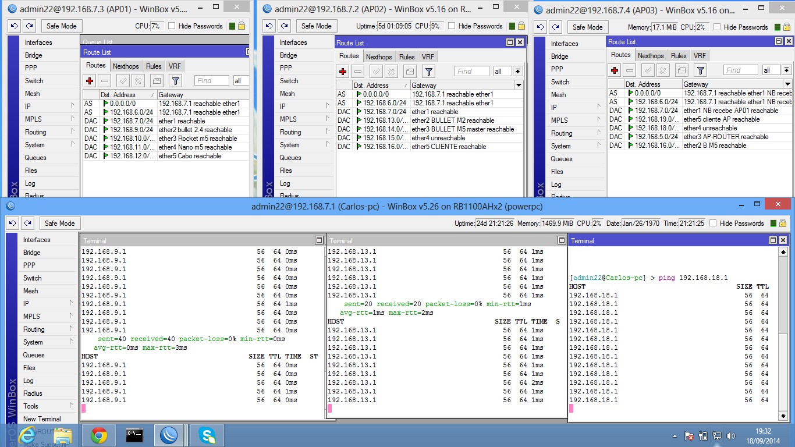The width and height of the screenshot is (795, 447).
Task: Click Safe Mode button in AP01 window
Action: click(61, 26)
